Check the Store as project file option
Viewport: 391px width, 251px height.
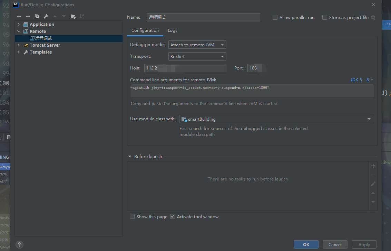(325, 17)
